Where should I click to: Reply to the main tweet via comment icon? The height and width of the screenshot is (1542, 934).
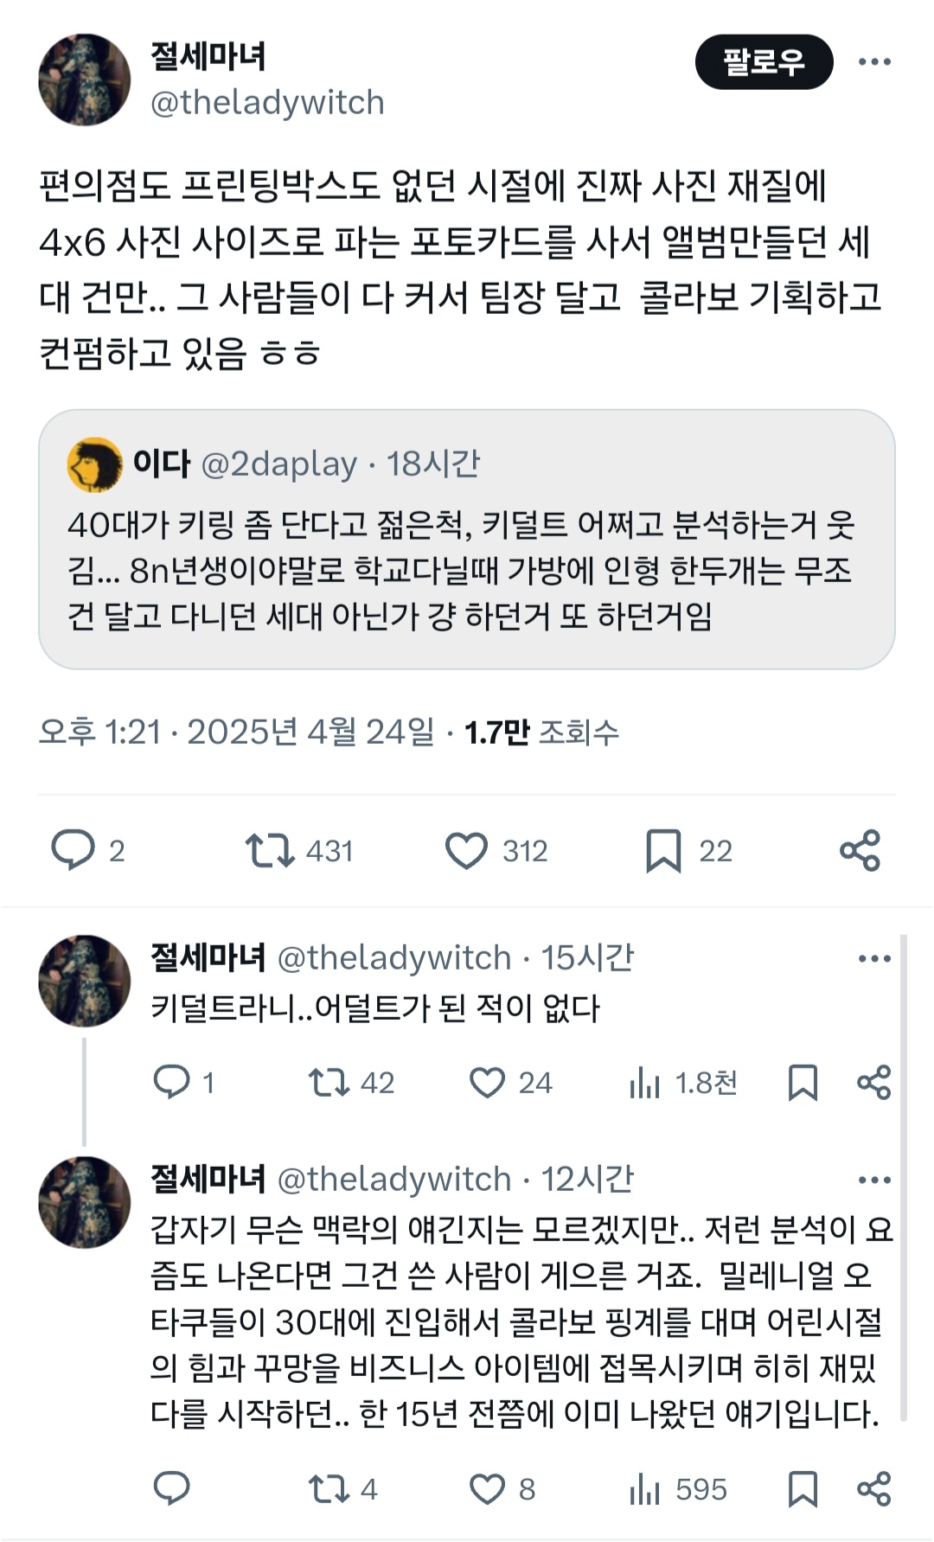pyautogui.click(x=74, y=850)
